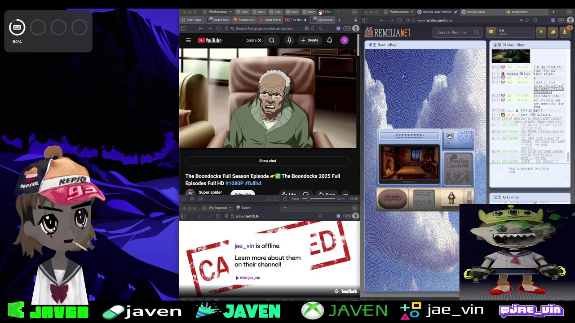575x323 pixels.
Task: Click the YouTube search magnifier button
Action: (272, 40)
